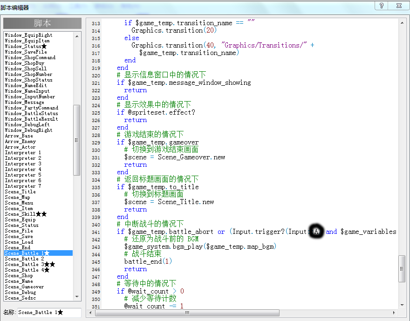This screenshot has height=321, width=410.
Task: Place cursor on code line 341
Action: (x=256, y=232)
